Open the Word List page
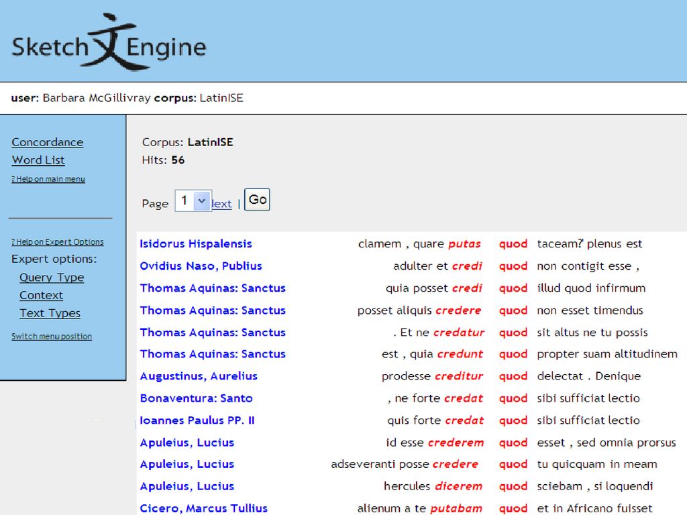Screen dimensions: 687x515 pos(38,160)
